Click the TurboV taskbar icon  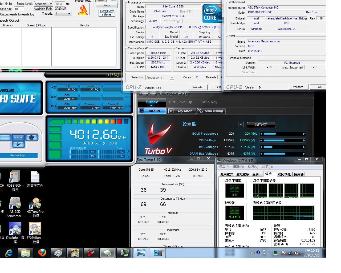[x=92, y=253]
